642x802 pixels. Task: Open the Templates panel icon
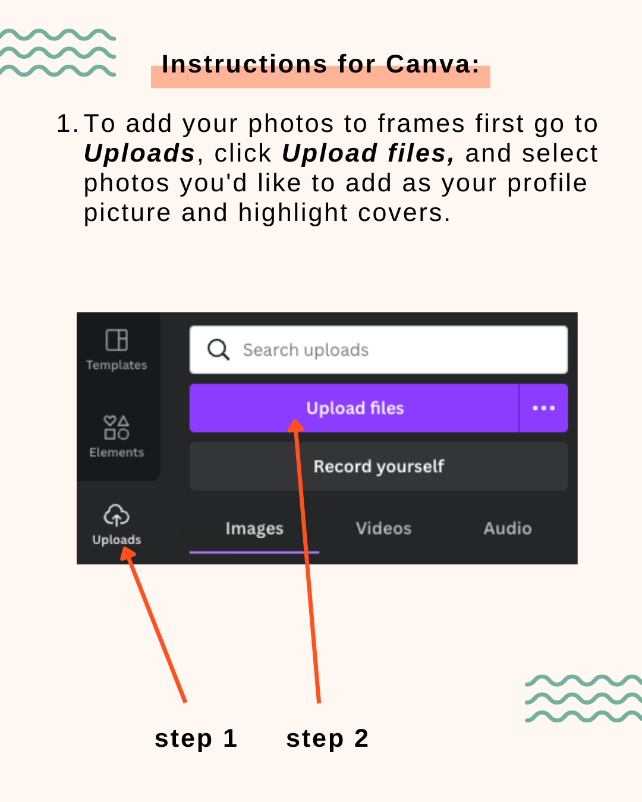coord(117,340)
